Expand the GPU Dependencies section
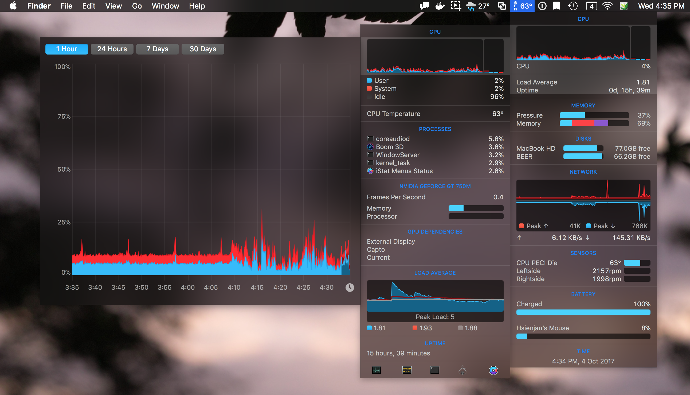 click(434, 231)
